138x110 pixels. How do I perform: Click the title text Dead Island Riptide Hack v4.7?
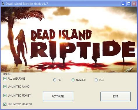point(27,4)
